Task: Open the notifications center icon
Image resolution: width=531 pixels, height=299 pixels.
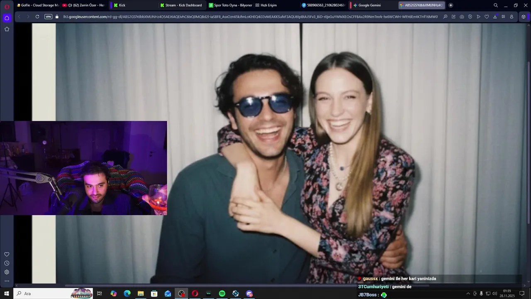Action: click(522, 294)
